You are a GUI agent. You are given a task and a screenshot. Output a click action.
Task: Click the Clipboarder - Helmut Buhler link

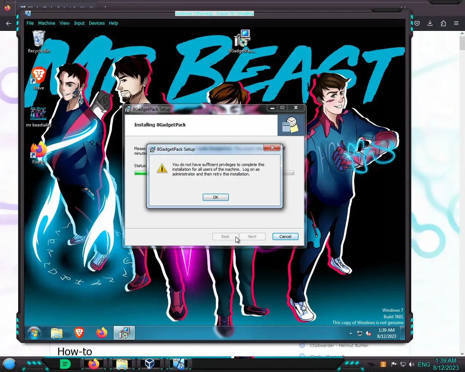(339, 345)
